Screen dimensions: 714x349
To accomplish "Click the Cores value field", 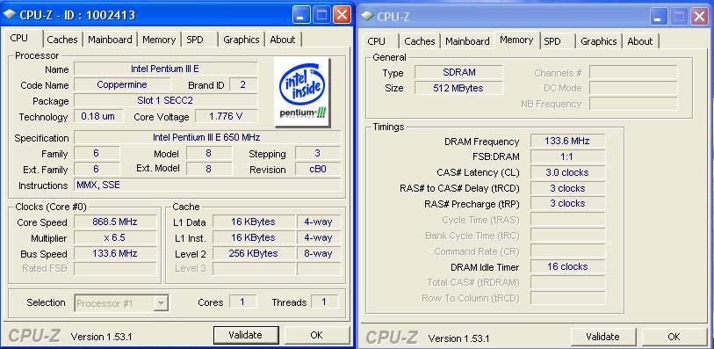I will click(x=242, y=302).
